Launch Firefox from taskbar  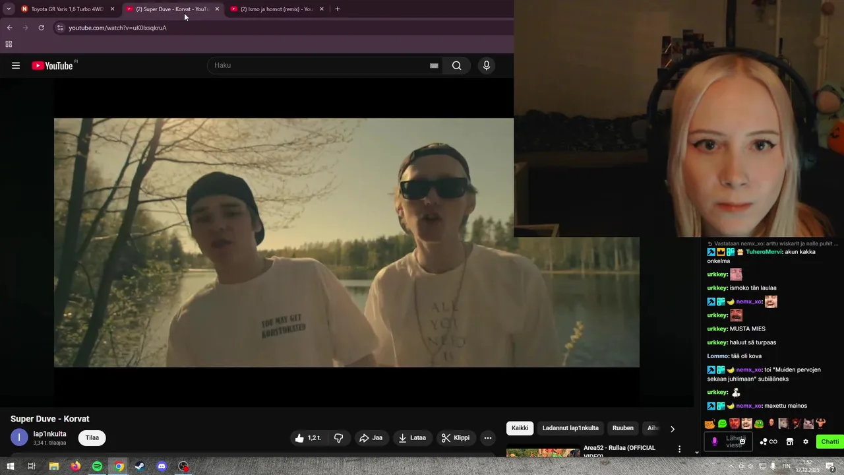coord(76,466)
